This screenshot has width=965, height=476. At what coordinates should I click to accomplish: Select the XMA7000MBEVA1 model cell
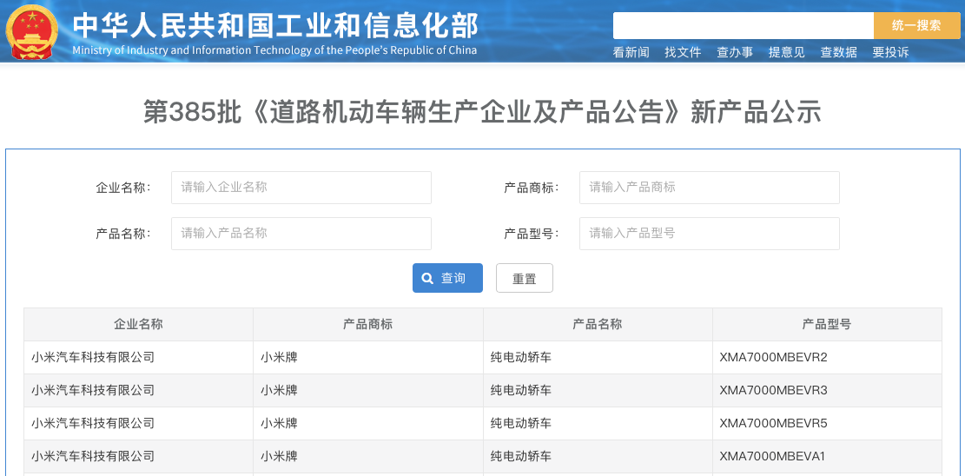[772, 456]
